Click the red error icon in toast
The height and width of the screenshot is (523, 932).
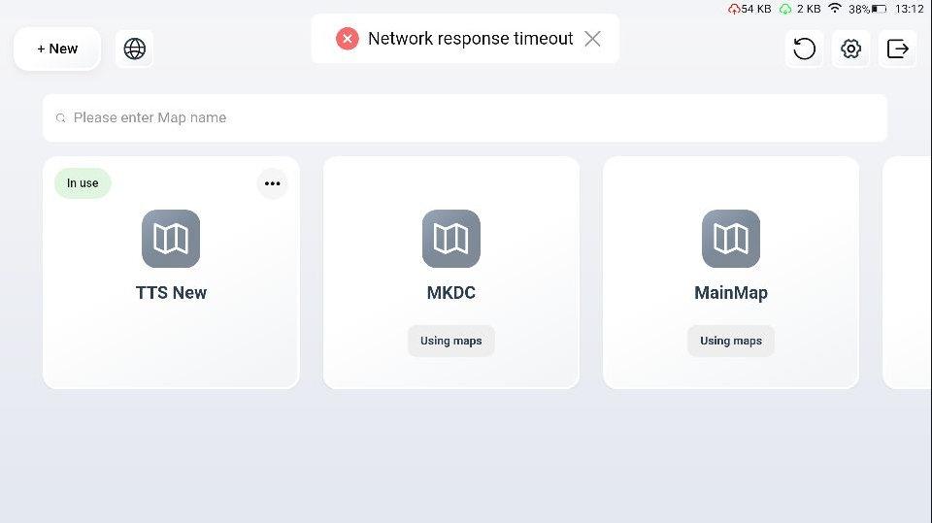pos(348,39)
